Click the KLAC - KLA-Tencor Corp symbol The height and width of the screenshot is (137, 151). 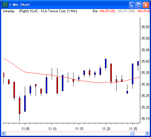click(x=48, y=11)
